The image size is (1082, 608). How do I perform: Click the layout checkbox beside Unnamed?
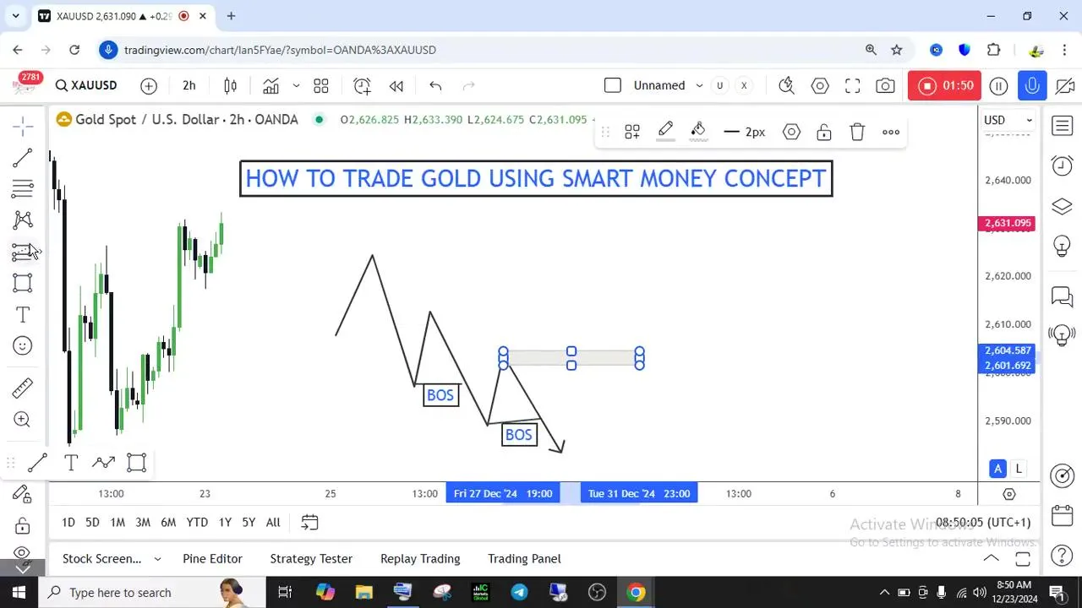click(613, 85)
